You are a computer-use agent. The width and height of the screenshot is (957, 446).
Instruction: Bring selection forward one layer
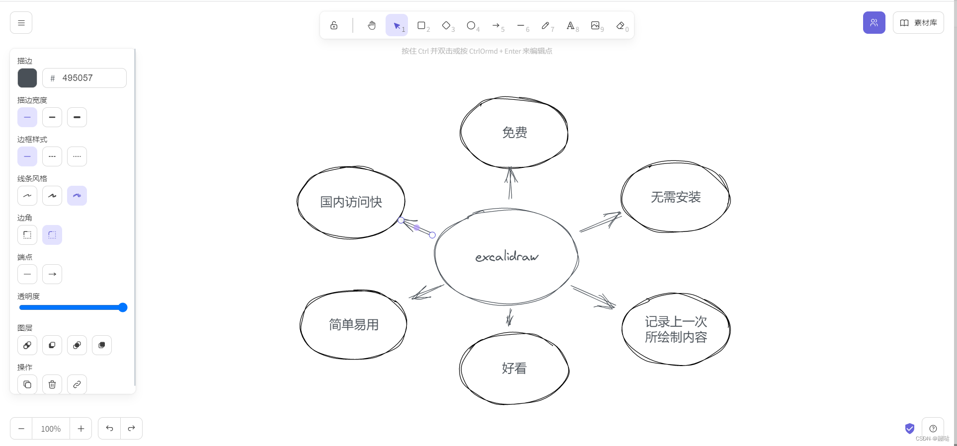coord(77,345)
